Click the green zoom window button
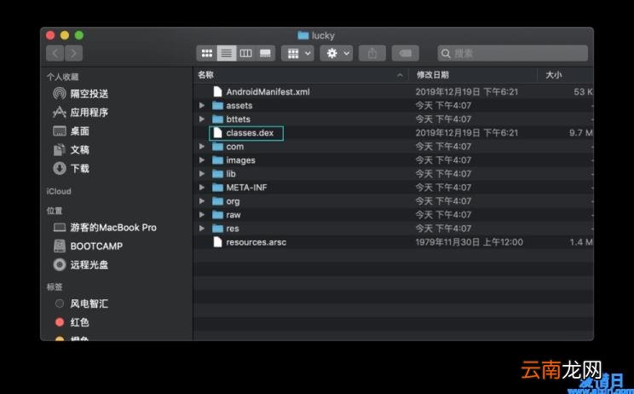The width and height of the screenshot is (634, 394). tap(79, 36)
